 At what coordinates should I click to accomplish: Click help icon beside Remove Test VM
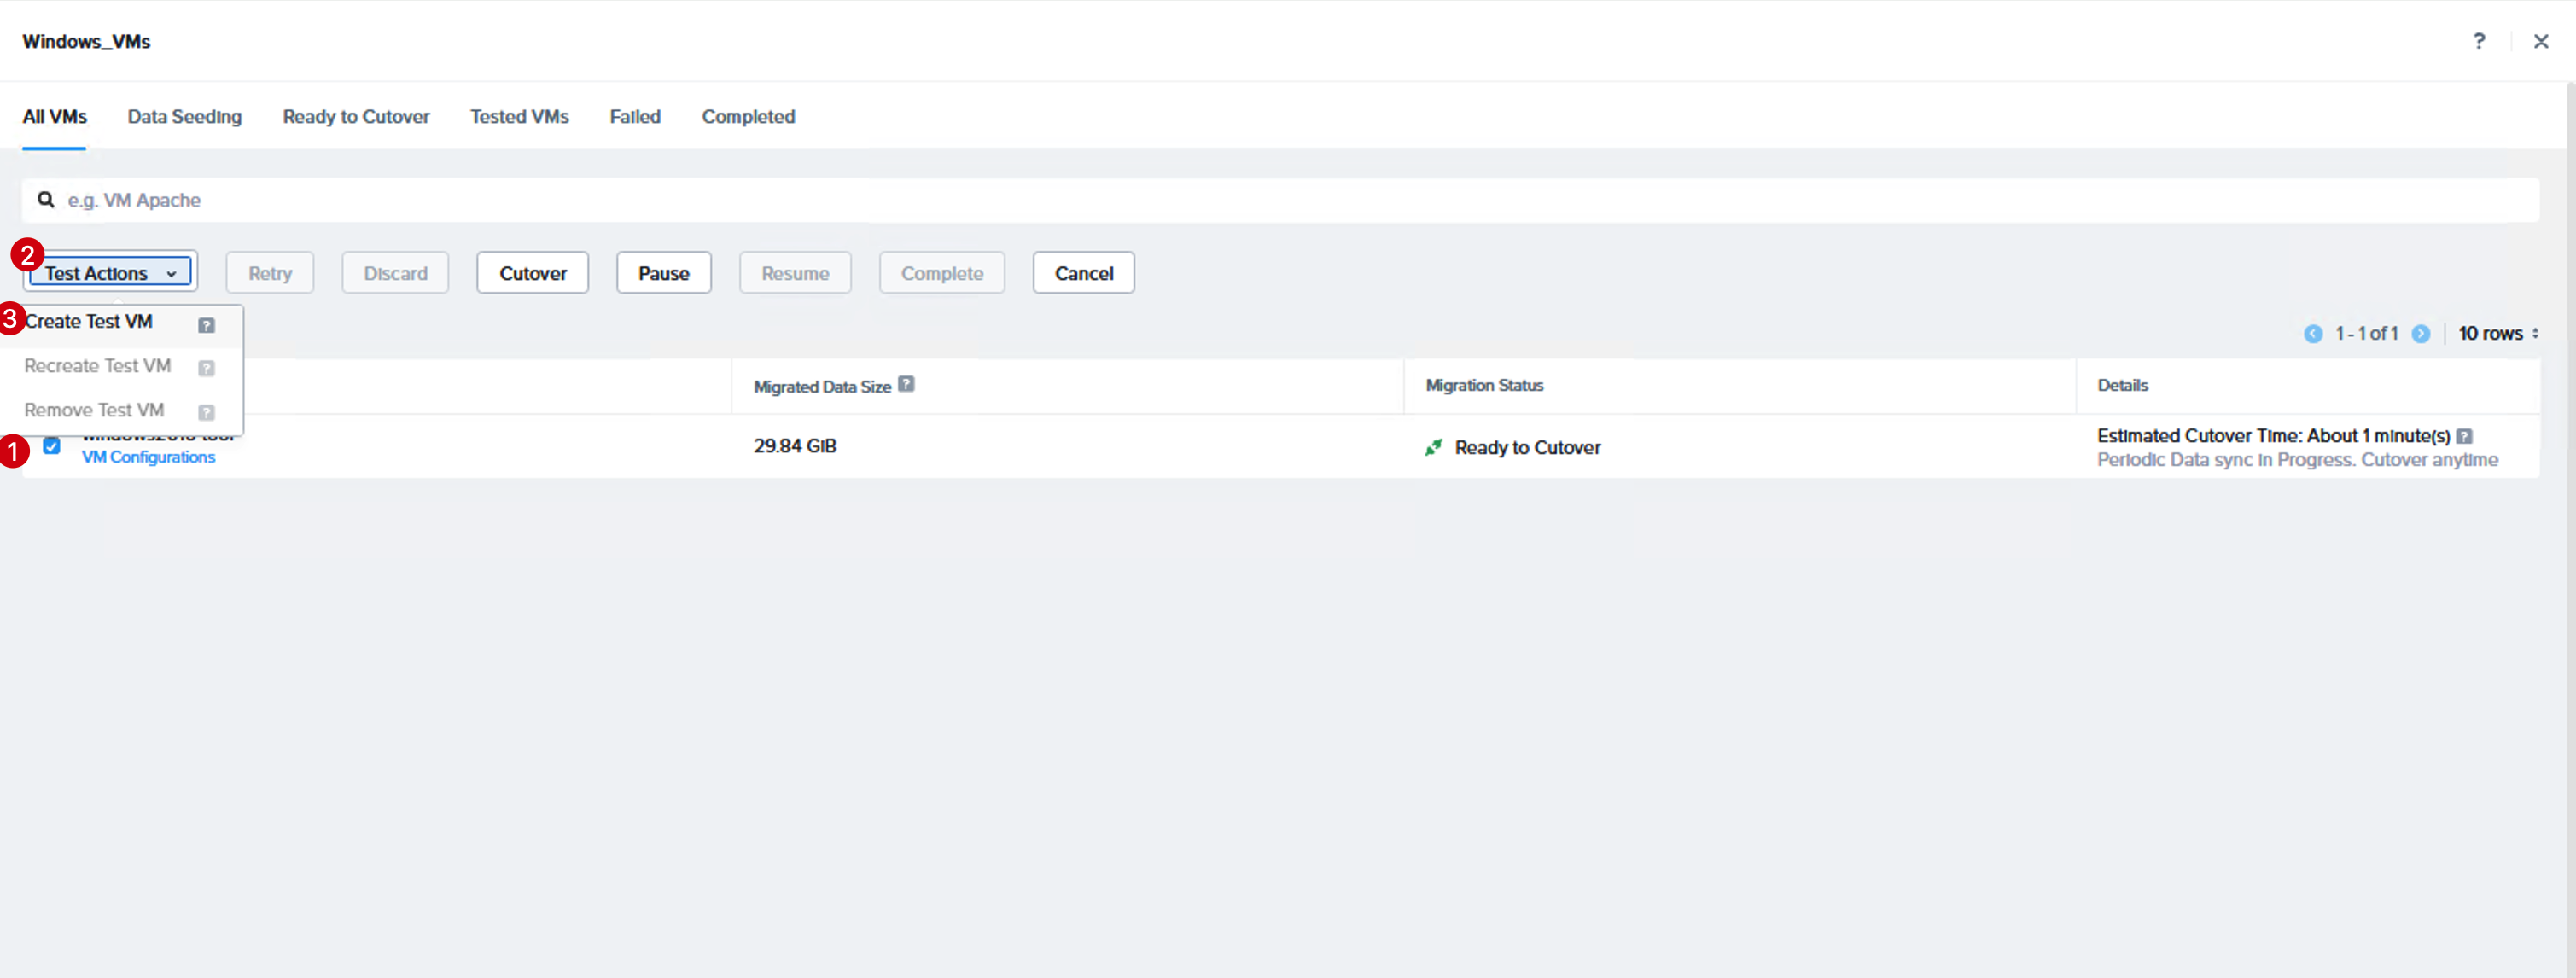(207, 412)
